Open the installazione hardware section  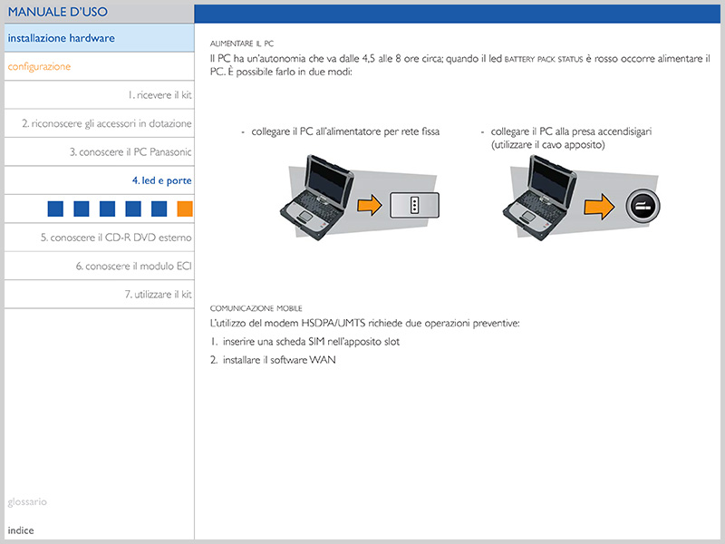click(x=62, y=38)
